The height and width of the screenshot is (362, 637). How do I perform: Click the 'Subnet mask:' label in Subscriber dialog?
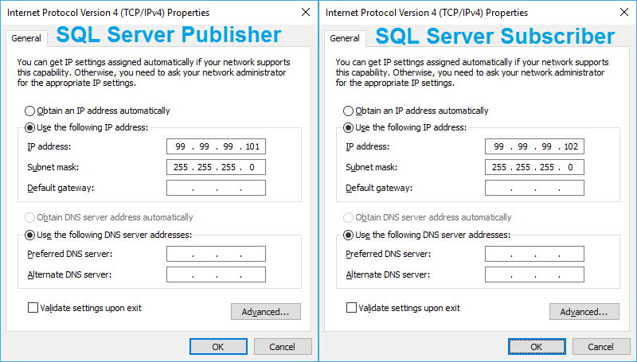tap(371, 167)
